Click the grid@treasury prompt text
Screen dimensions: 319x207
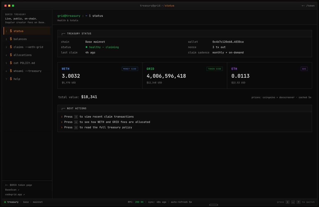[x=69, y=16]
